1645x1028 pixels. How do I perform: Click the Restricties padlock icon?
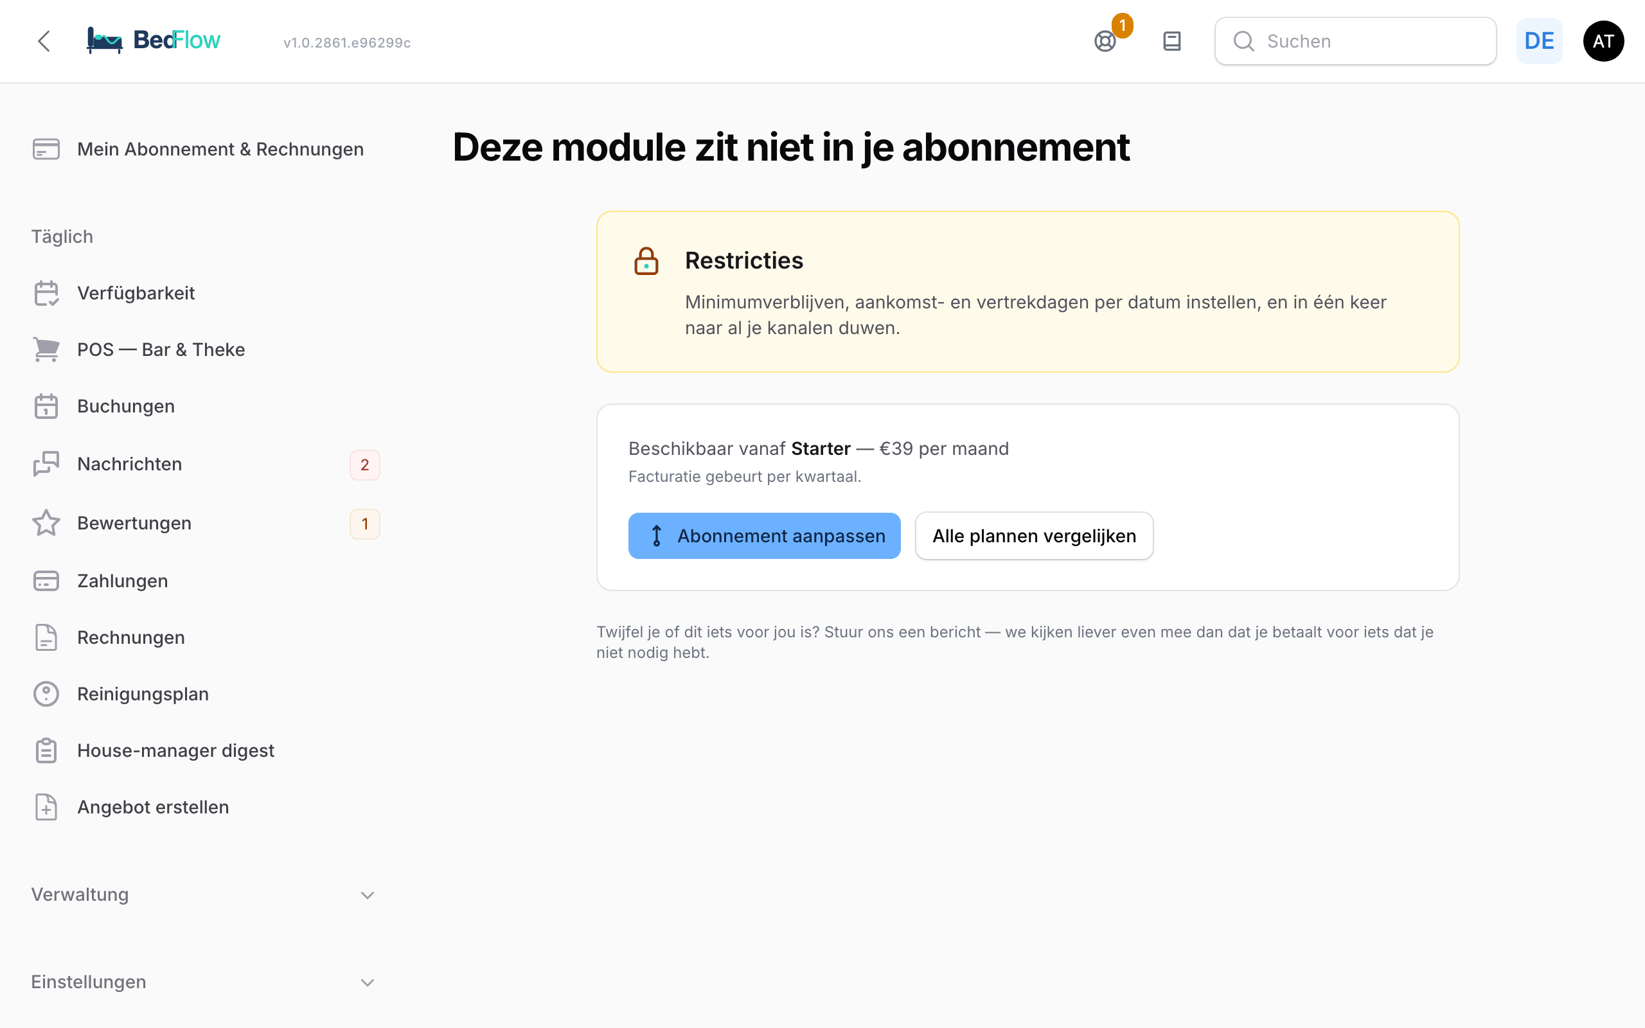(x=646, y=261)
